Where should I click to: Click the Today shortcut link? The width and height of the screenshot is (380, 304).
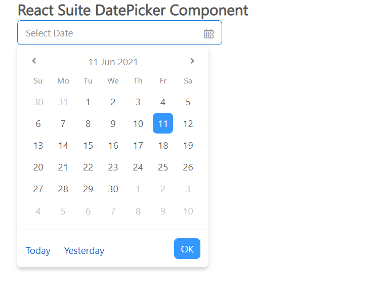(x=38, y=250)
